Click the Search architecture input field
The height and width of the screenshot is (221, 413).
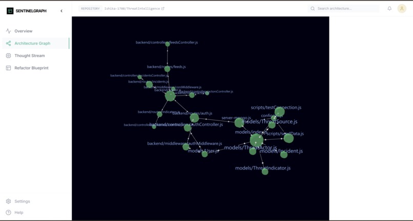343,9
